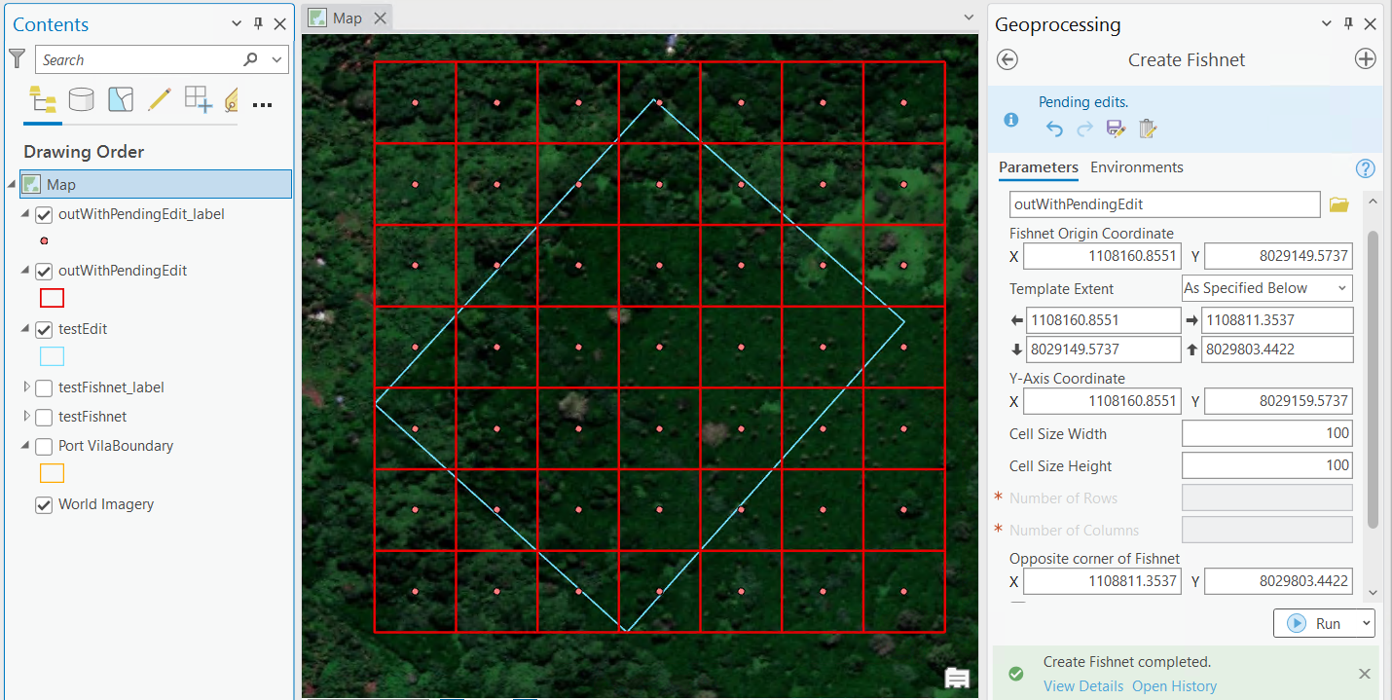Select List By Data Source view
Screen dimensions: 1392x700
(x=82, y=99)
